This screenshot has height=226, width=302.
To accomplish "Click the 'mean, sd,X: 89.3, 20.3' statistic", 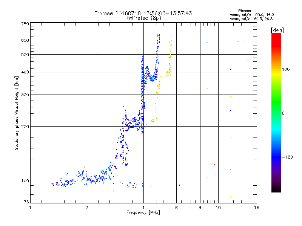I will click(251, 19).
